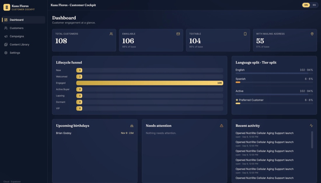Click the Kasa Flores logo icon

pos(7,7)
